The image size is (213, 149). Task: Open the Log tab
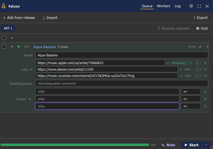177,6
